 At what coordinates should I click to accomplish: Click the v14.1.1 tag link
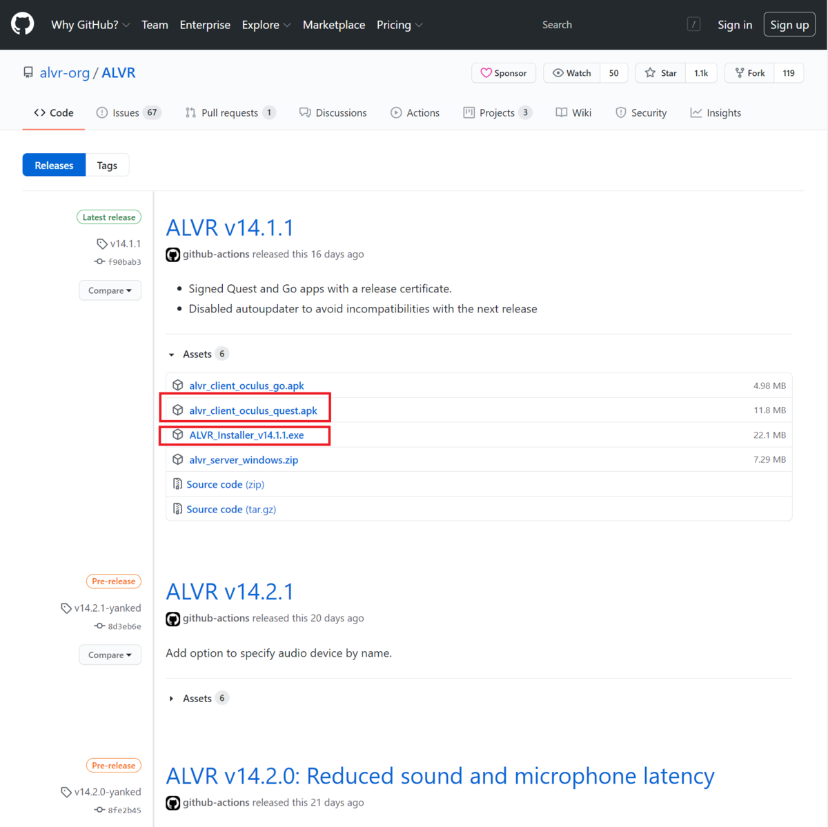[119, 243]
